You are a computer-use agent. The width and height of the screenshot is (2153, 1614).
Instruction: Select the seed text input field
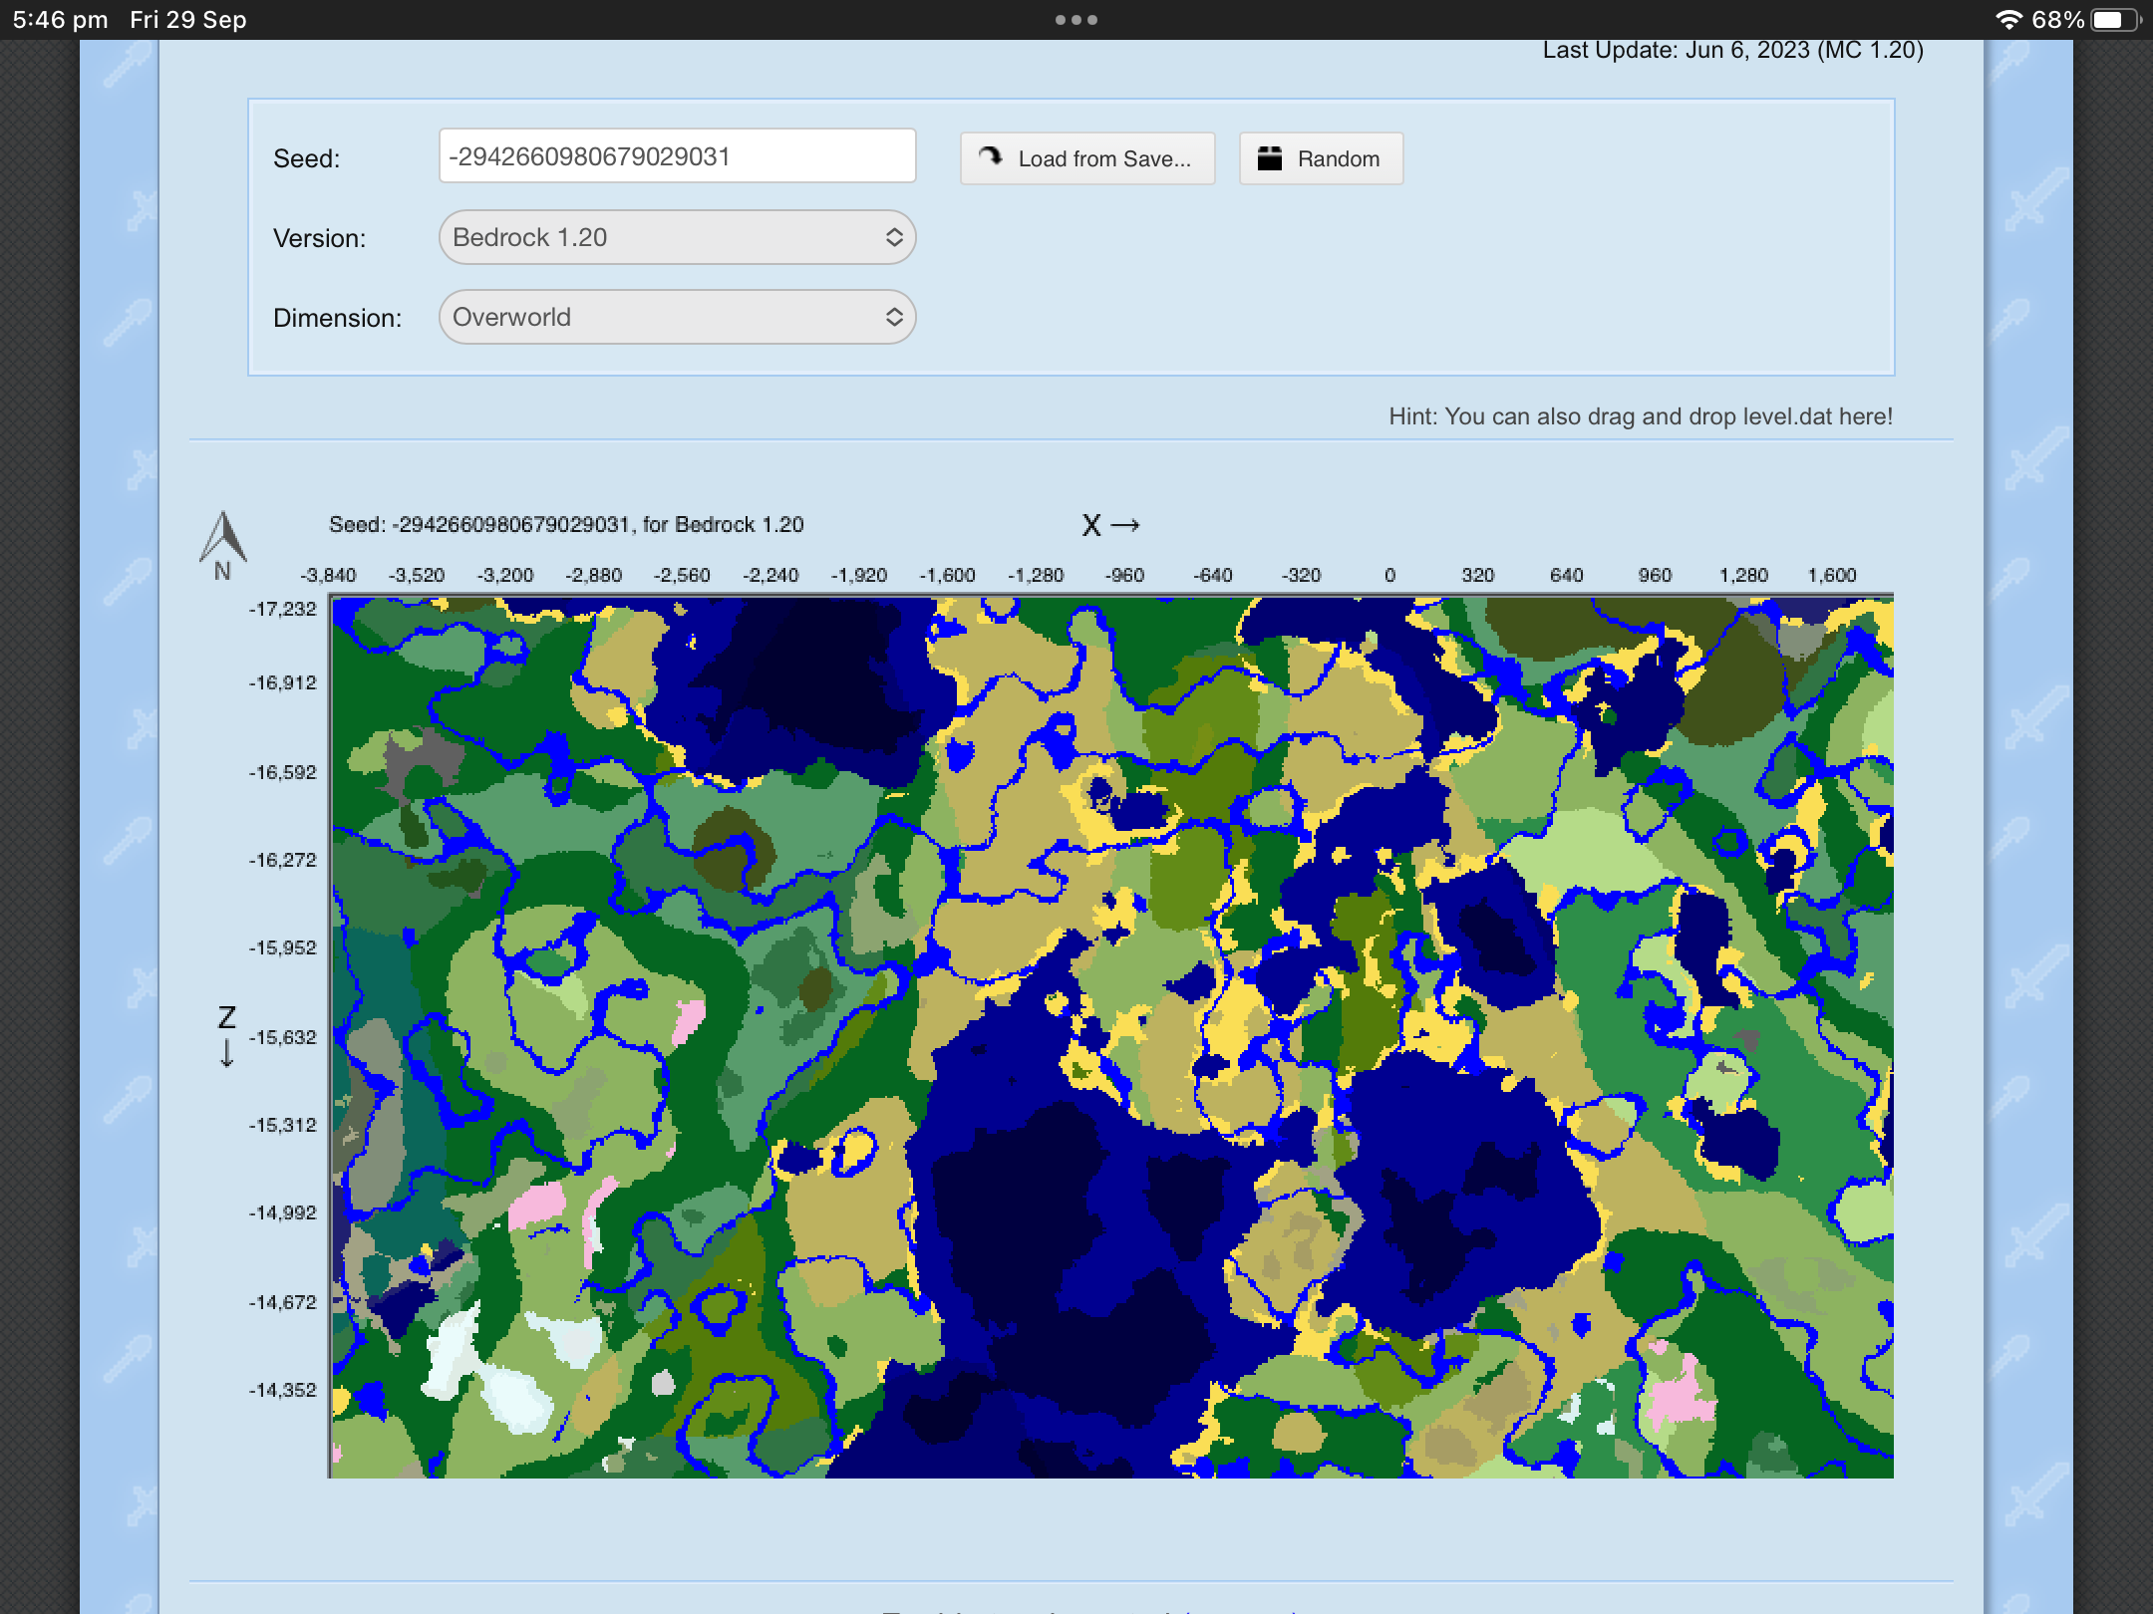[x=677, y=155]
